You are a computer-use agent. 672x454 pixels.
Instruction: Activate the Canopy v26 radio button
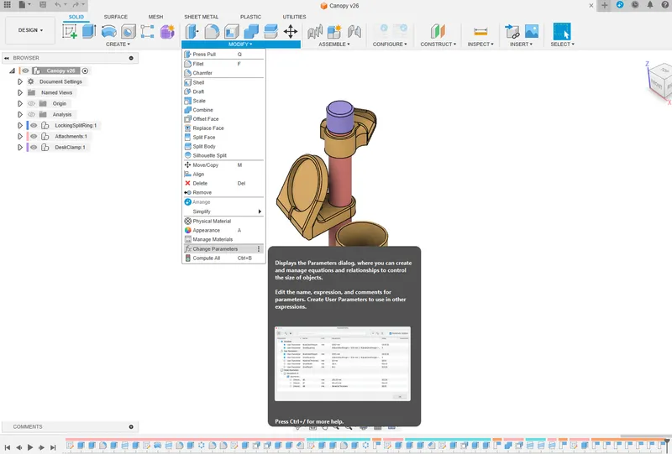[x=86, y=71]
